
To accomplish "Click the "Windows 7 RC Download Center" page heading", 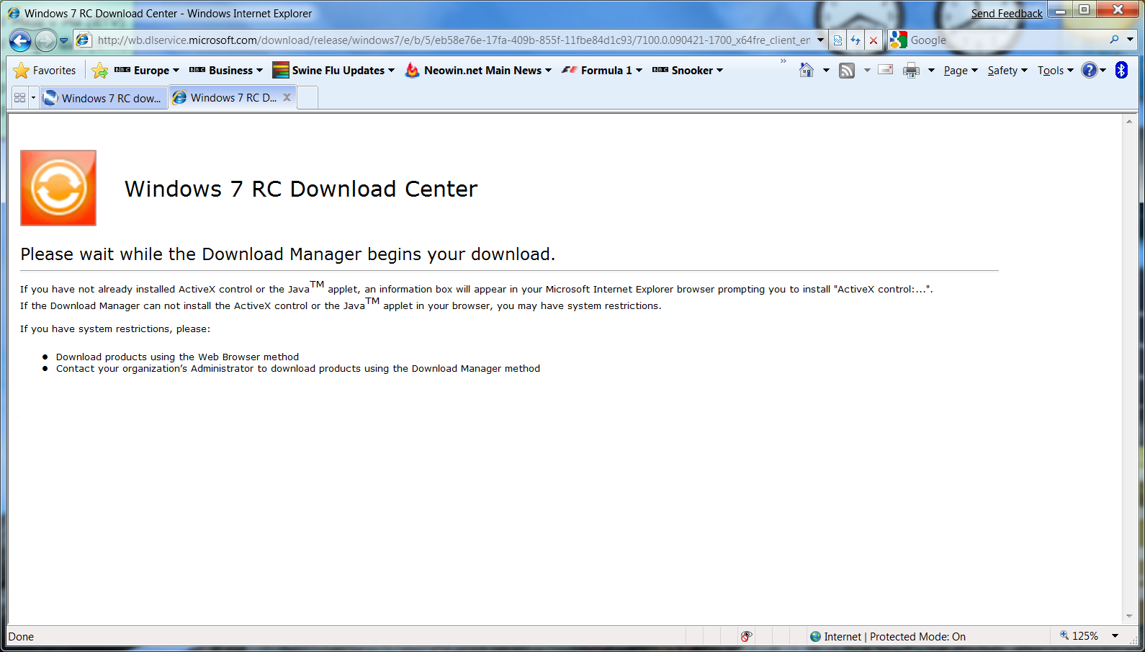I will click(301, 189).
